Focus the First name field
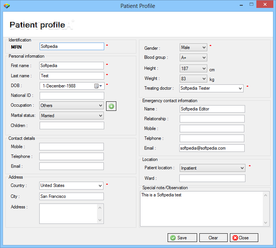 [71, 66]
